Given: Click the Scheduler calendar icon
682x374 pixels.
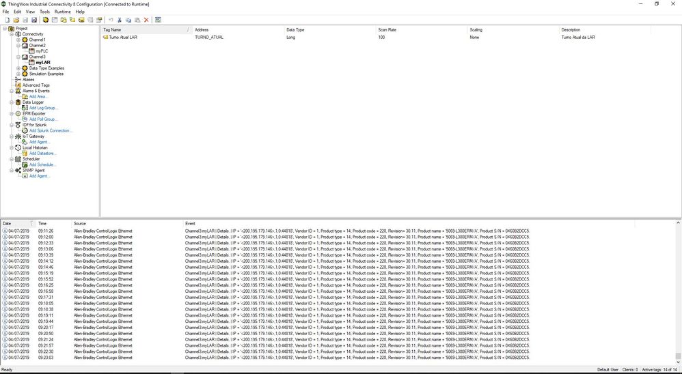Looking at the screenshot, I should tap(18, 159).
